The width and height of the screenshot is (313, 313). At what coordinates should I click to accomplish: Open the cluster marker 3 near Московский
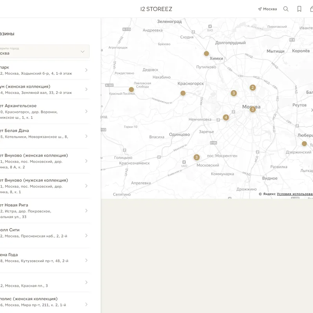coord(196,157)
